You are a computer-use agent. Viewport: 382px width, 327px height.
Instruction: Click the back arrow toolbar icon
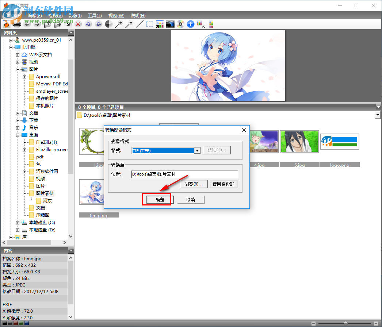[27, 24]
